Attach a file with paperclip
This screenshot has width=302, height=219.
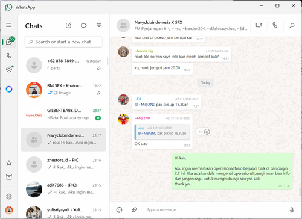click(x=134, y=210)
